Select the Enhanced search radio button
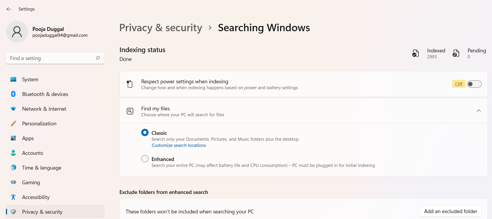The width and height of the screenshot is (492, 219). point(145,159)
